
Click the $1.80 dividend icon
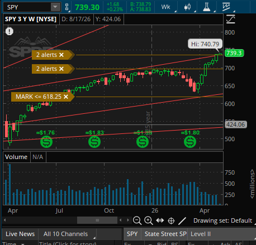190,142
